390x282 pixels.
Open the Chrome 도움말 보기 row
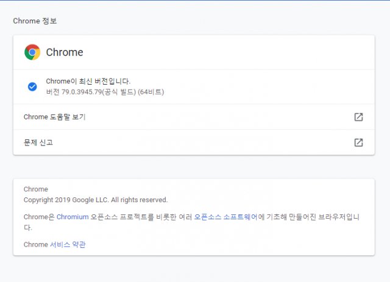194,117
